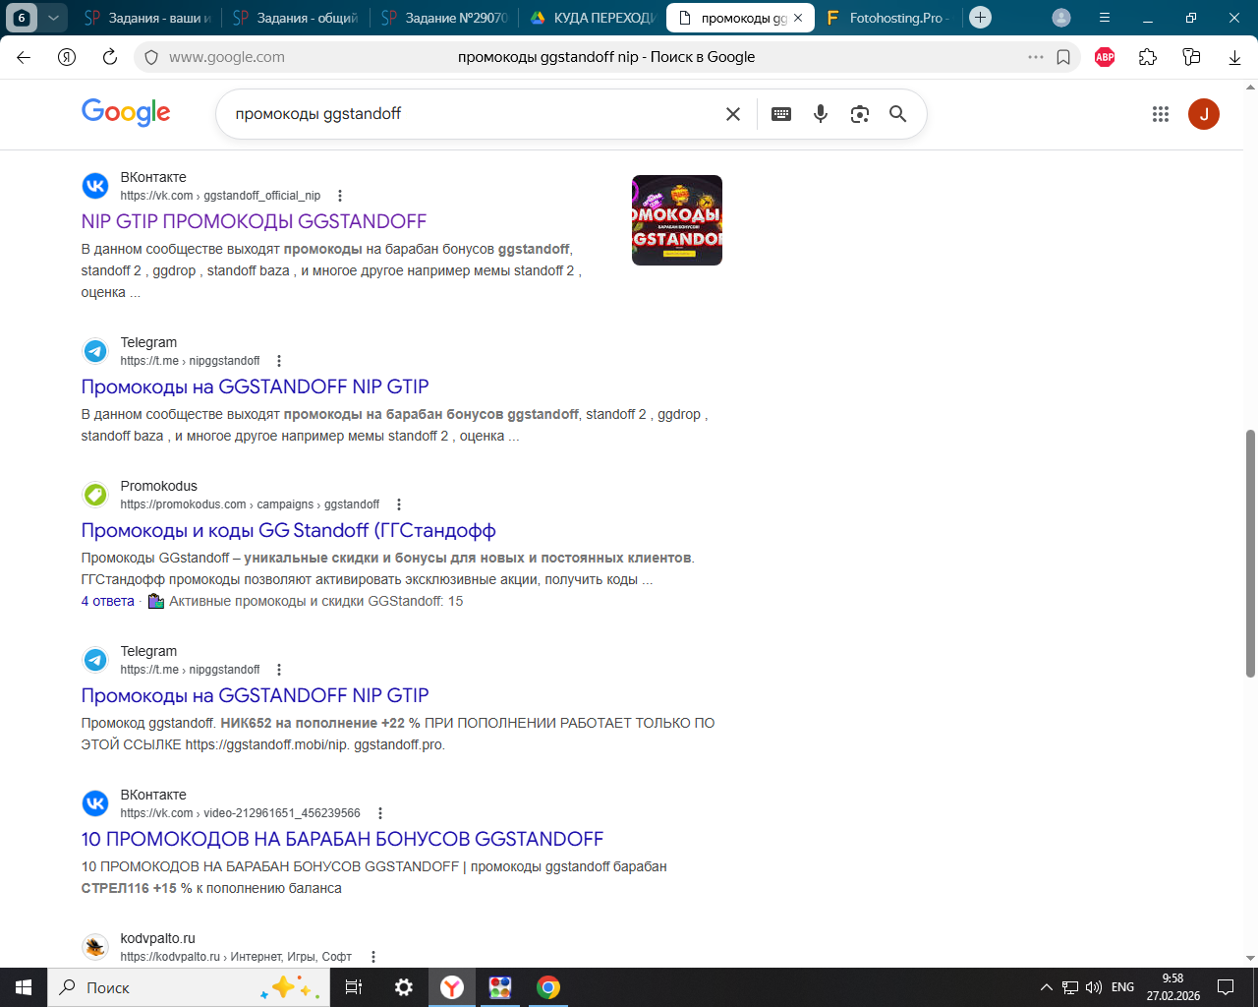
Task: Submit search with the magnifier icon
Action: click(897, 114)
